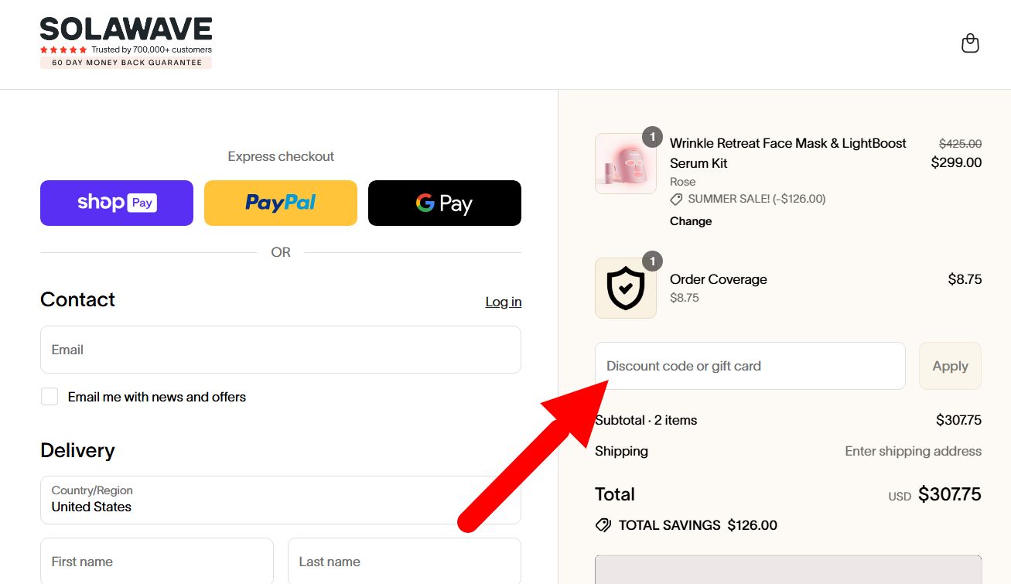Open the shopping bag cart icon
Screen dimensions: 1011x584
point(970,43)
